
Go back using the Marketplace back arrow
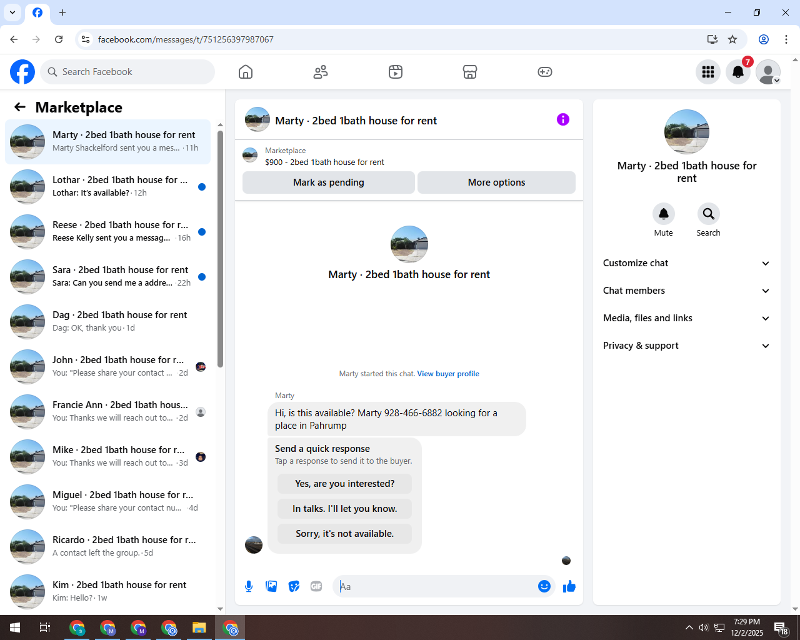(x=20, y=107)
